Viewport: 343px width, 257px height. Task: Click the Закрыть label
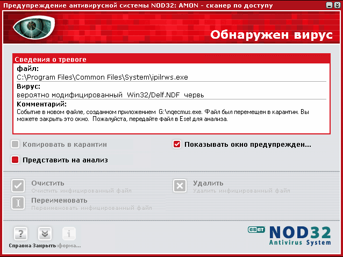tap(45, 246)
